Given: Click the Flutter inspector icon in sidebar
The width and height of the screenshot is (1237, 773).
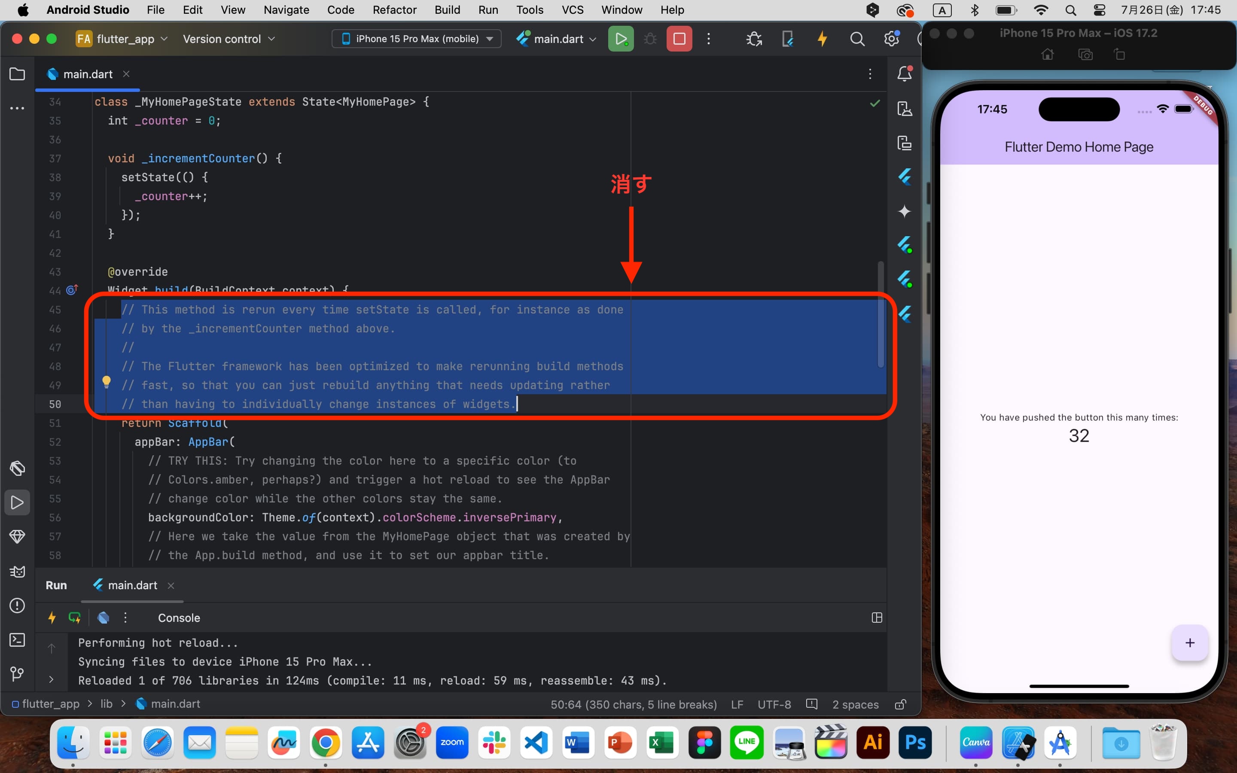Looking at the screenshot, I should 905,177.
